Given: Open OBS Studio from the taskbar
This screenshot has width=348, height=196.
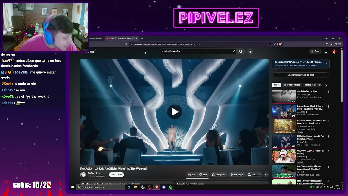Looking at the screenshot, I should click(x=150, y=187).
